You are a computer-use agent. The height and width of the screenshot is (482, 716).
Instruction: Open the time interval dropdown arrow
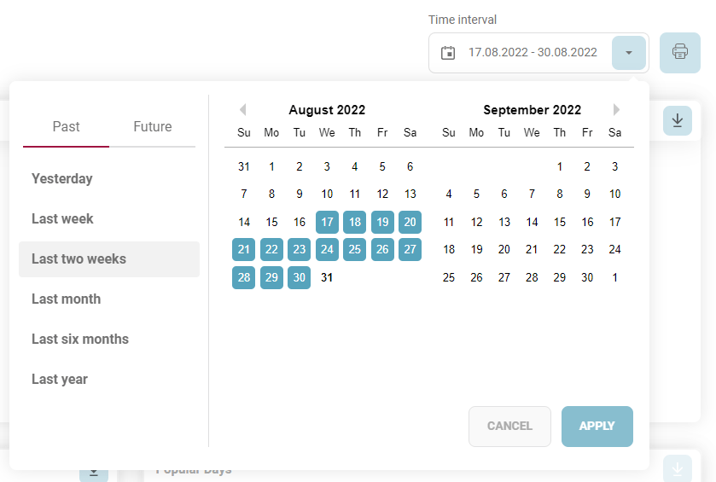tap(629, 53)
